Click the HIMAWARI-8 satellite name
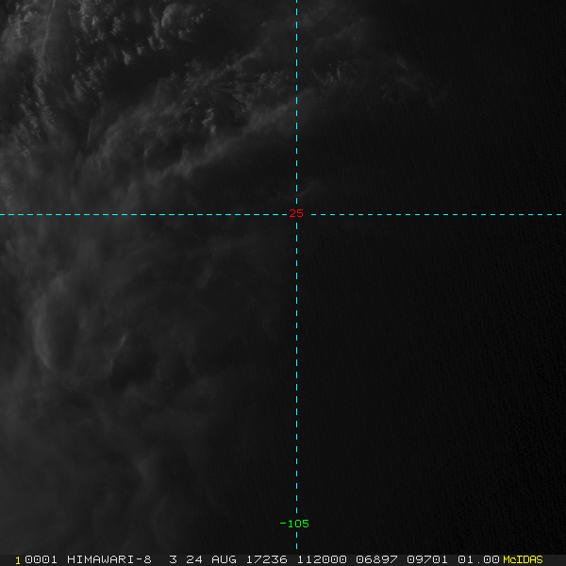This screenshot has height=566, width=566. coord(109,559)
